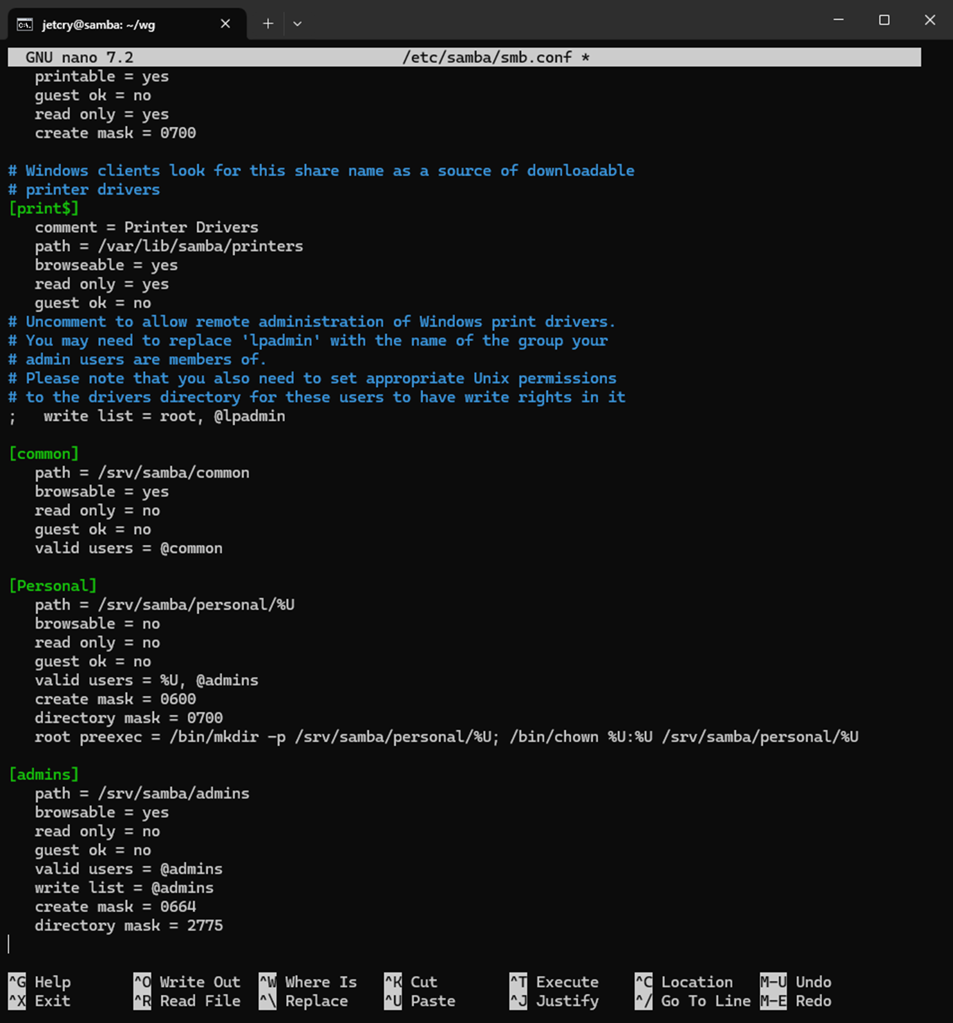953x1023 pixels.
Task: Place cursor on [Personal] section header
Action: [x=53, y=586]
